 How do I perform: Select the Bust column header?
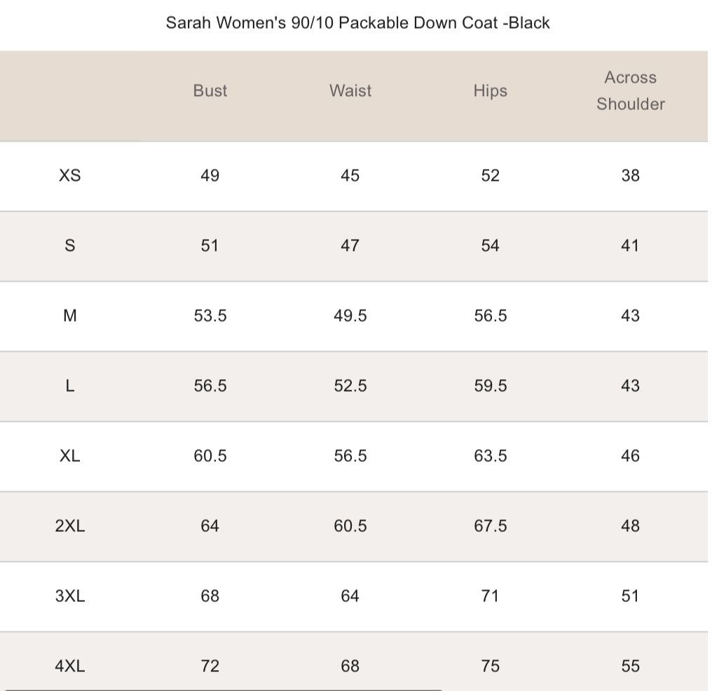click(x=210, y=91)
